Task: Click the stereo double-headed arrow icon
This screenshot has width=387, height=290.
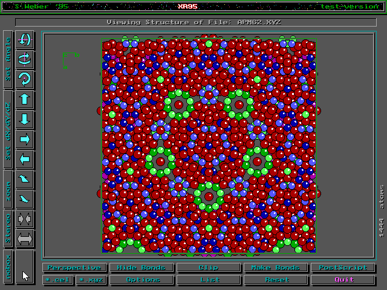Action: tap(24, 239)
